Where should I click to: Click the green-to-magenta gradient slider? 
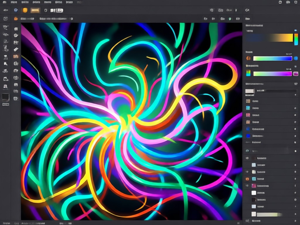273,74
